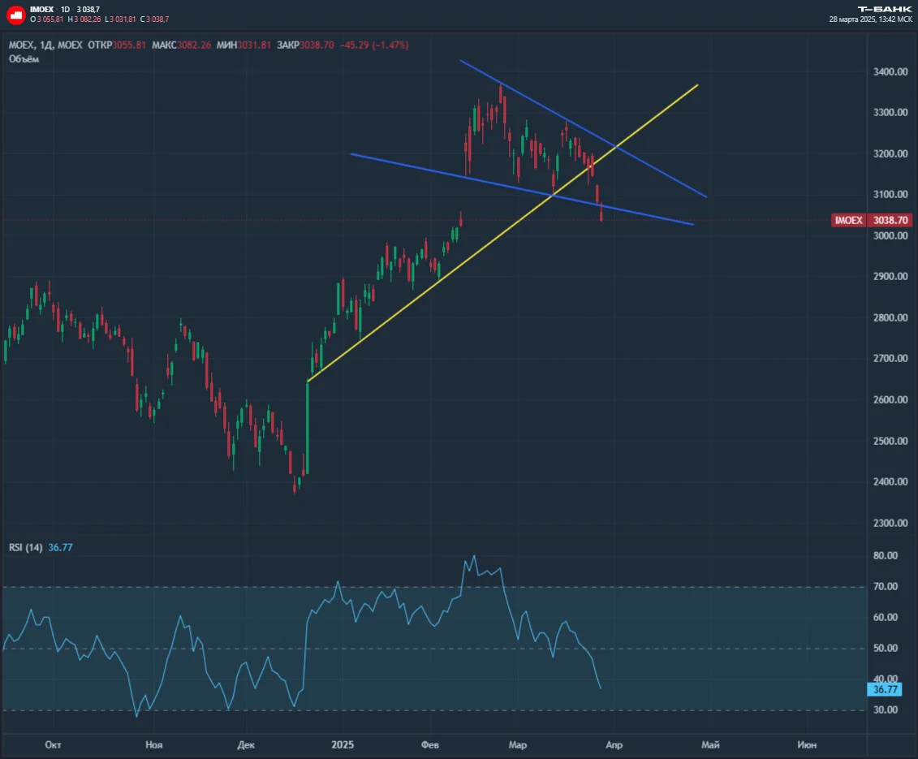Click the RSI (14) indicator label
918x759 pixels.
tap(26, 548)
